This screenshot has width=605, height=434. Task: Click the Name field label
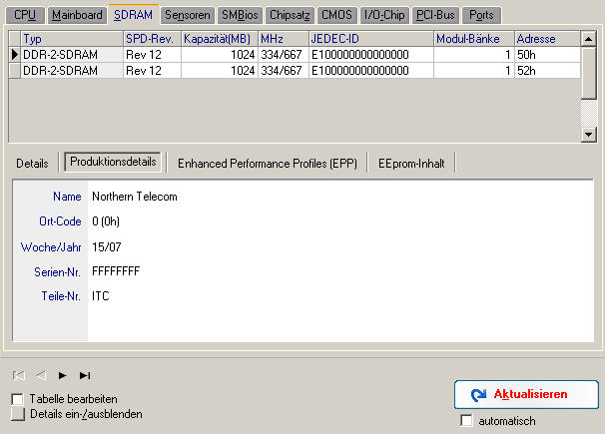click(x=67, y=197)
